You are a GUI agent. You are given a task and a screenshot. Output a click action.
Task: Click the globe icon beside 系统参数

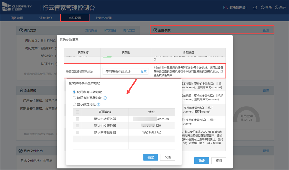[155, 30]
